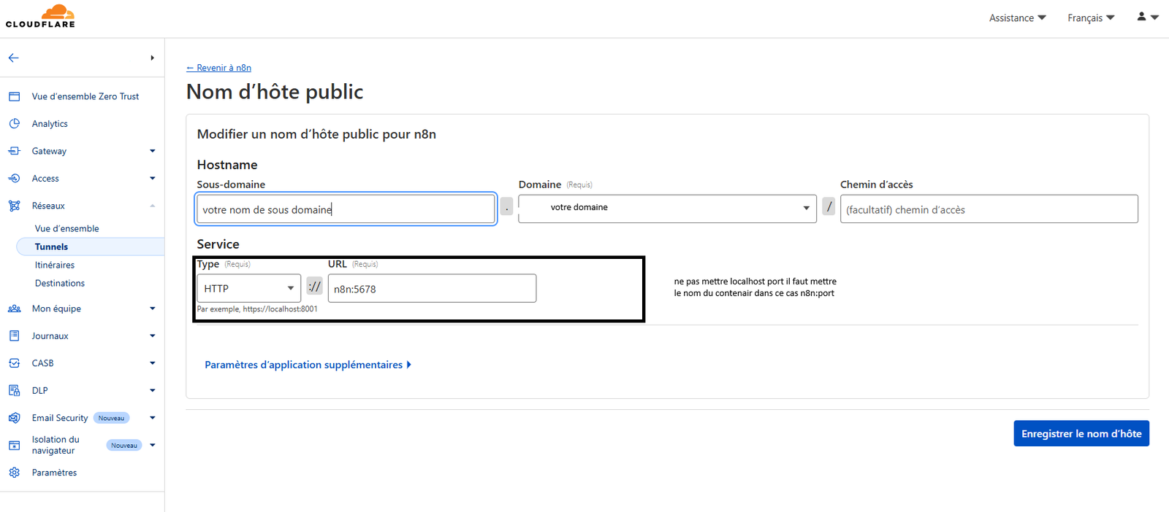1169x512 pixels.
Task: Click the back arrow icon in sidebar
Action: pos(14,58)
